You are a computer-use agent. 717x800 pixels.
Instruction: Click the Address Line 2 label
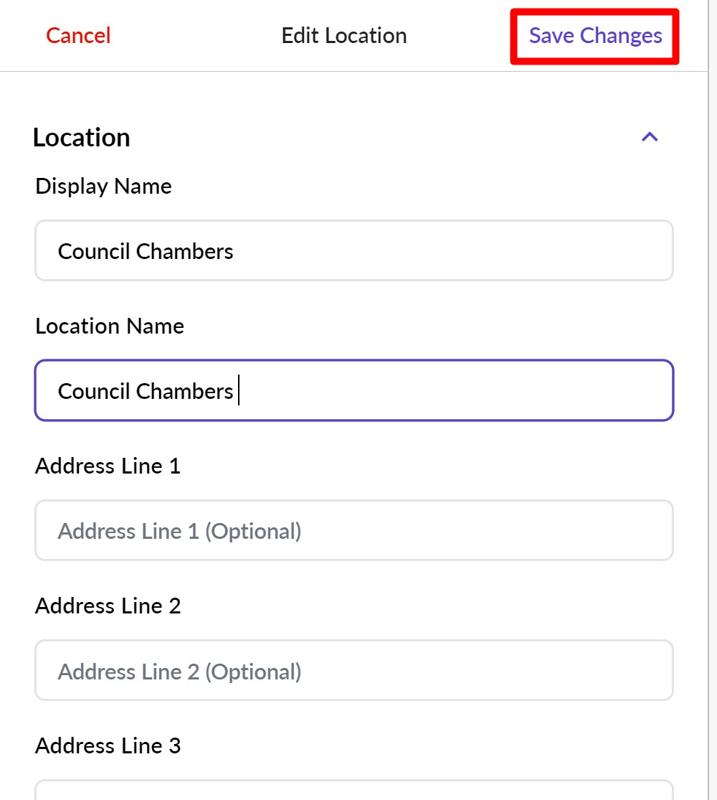coord(108,606)
